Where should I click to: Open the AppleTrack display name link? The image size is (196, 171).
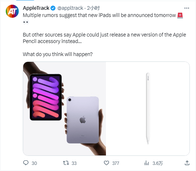[x=36, y=8]
